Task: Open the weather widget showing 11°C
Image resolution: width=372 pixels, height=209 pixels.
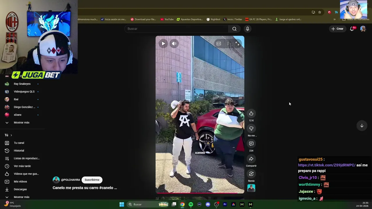Action: 12,204
